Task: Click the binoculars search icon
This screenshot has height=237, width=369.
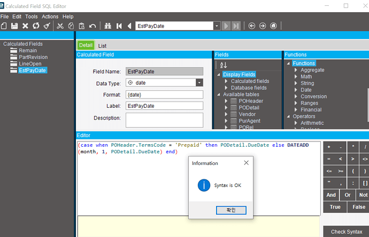Action: (x=108, y=26)
